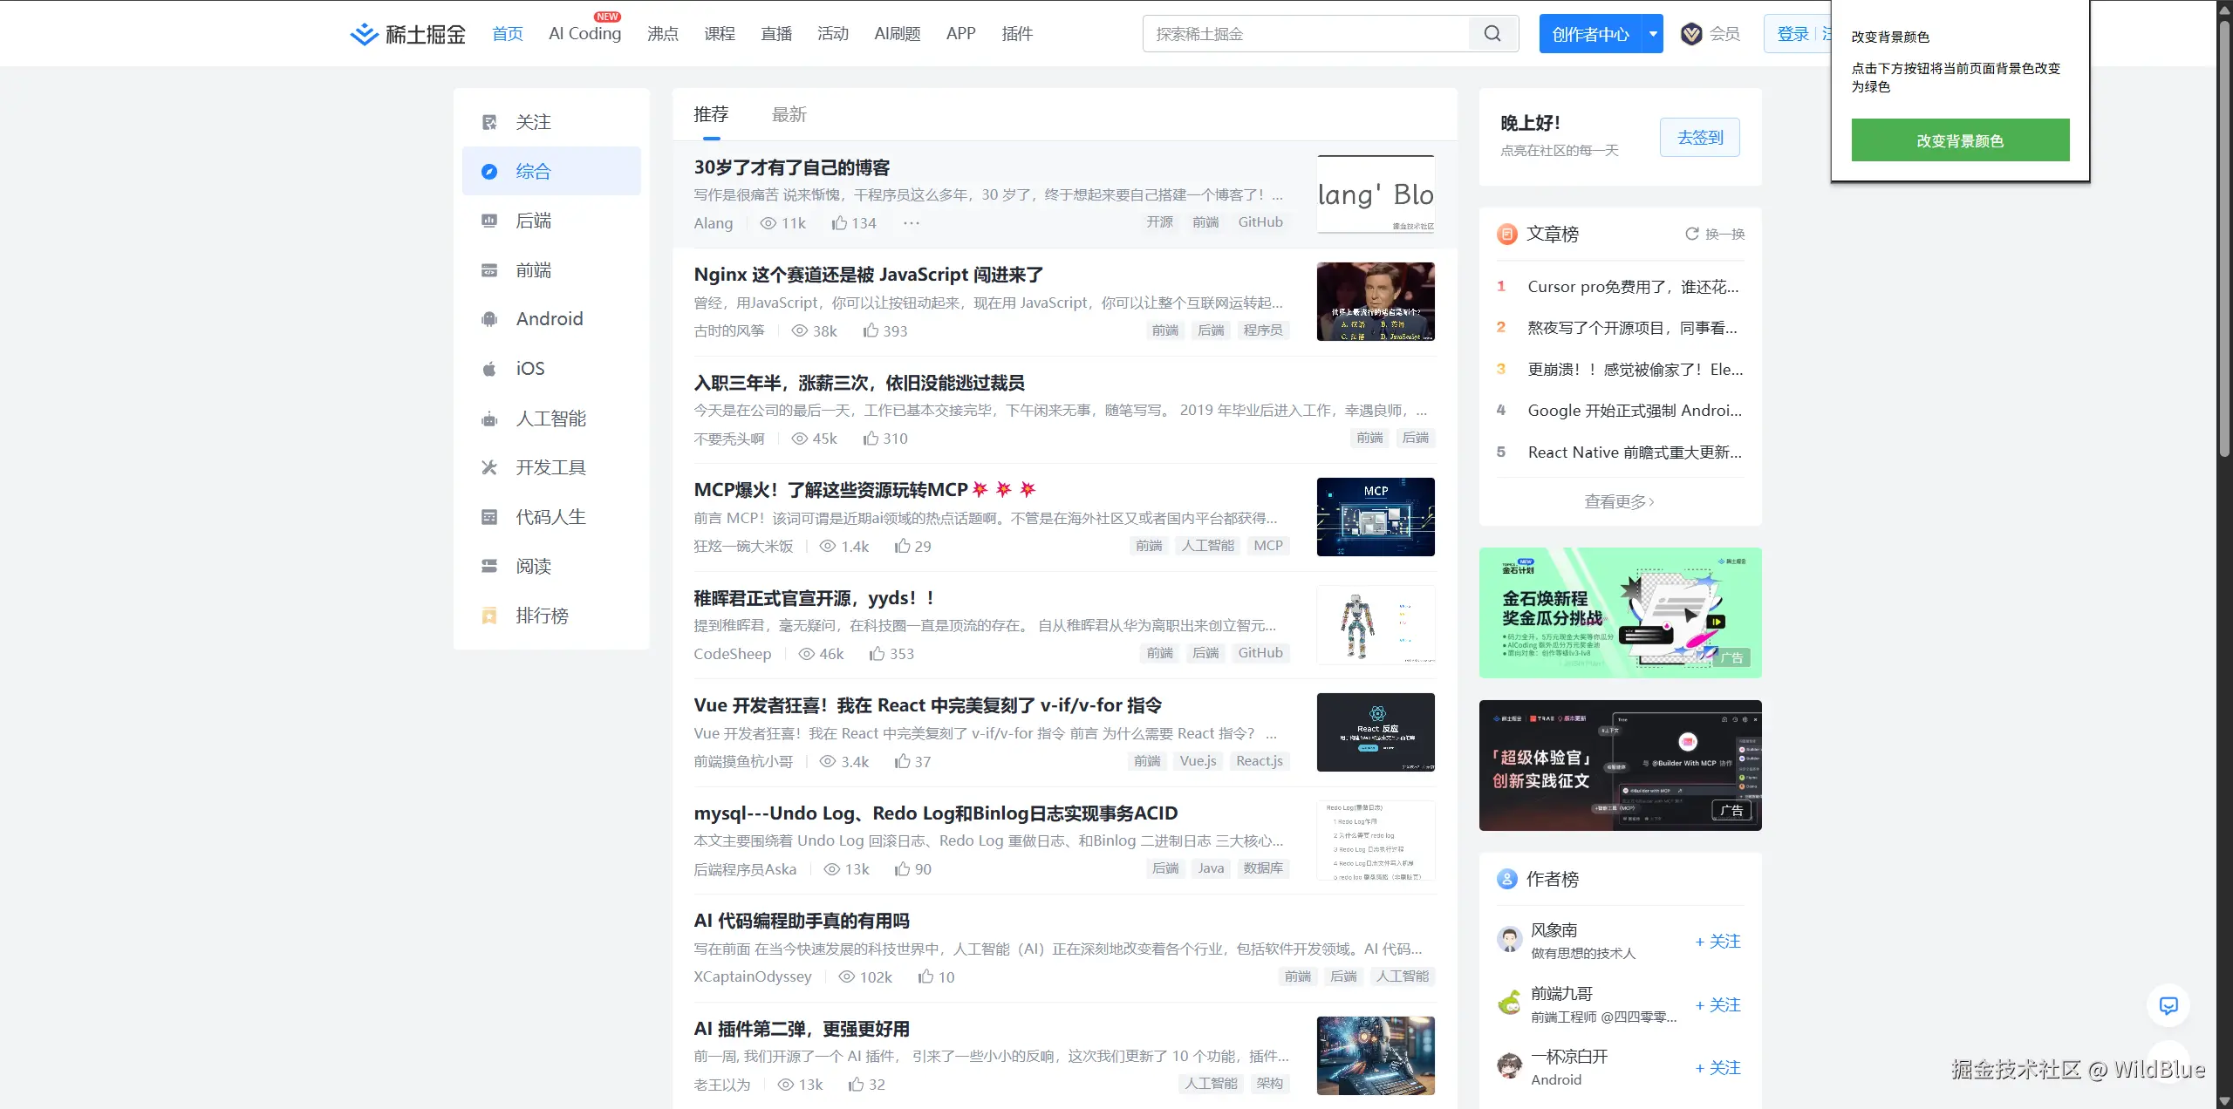Open the 人工智能 sidebar category
Image resolution: width=2233 pixels, height=1109 pixels.
pos(550,418)
